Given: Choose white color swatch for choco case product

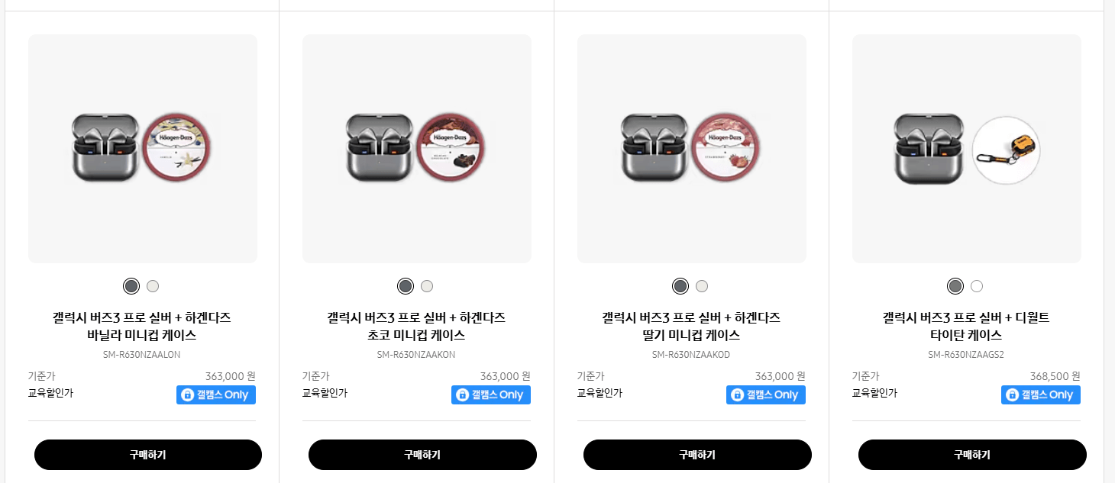Looking at the screenshot, I should coord(427,286).
